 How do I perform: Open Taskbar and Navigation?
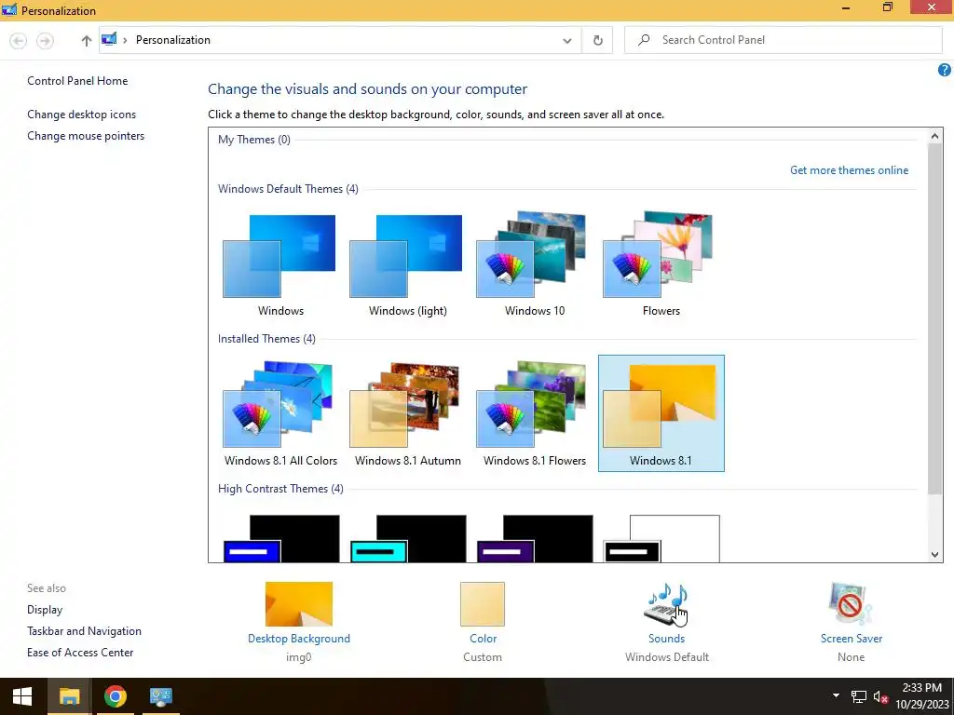point(84,631)
